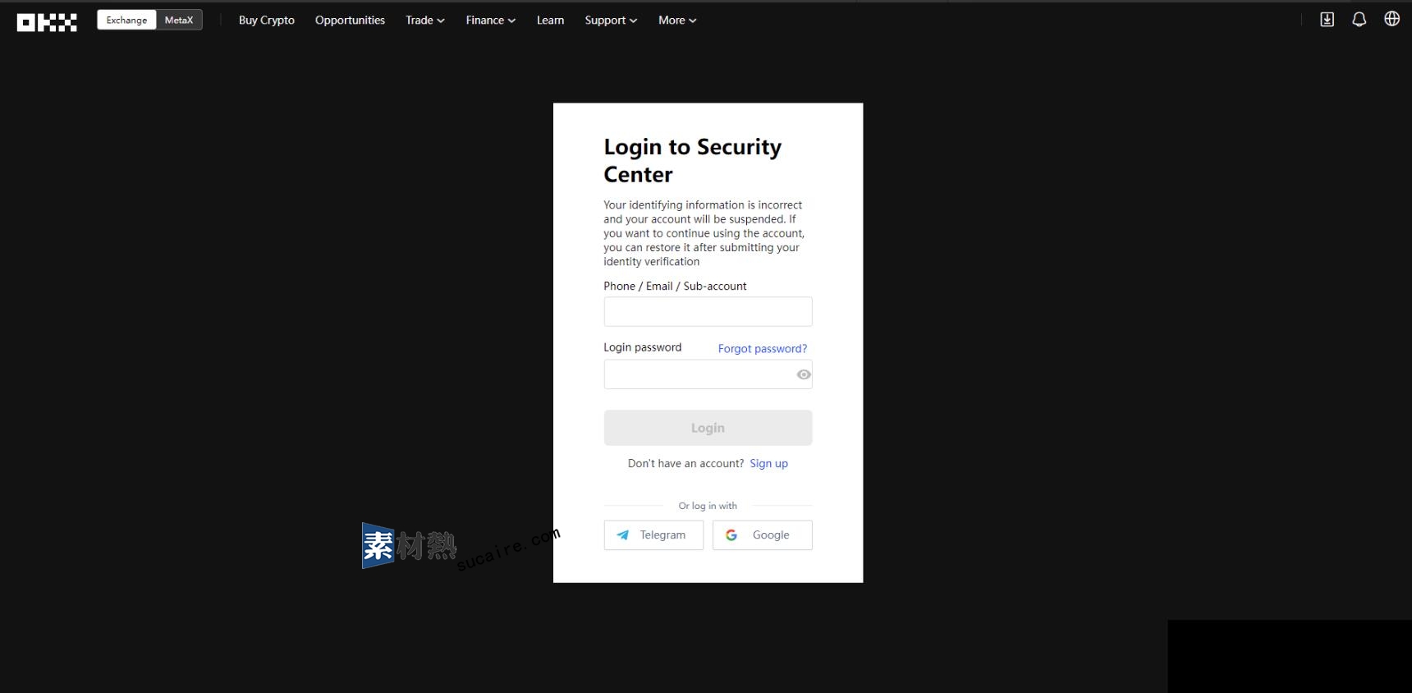Switch to MetaX mode
Screen dimensions: 1412x693
click(x=179, y=21)
